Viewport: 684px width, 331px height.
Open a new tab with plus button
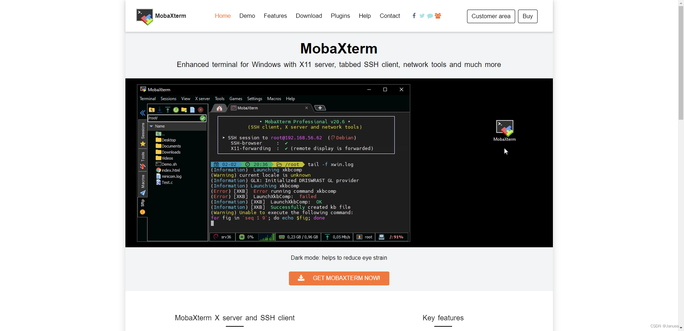(320, 108)
